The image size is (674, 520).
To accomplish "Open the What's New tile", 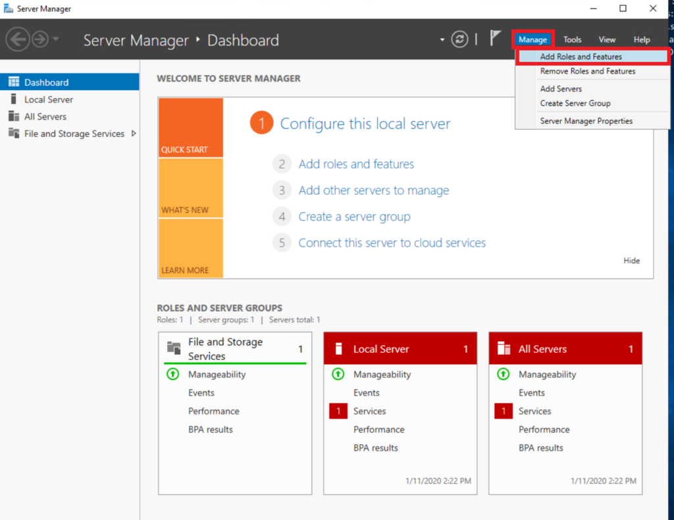I will click(190, 188).
